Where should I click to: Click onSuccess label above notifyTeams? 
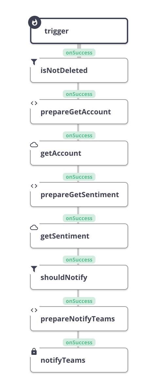(79, 342)
